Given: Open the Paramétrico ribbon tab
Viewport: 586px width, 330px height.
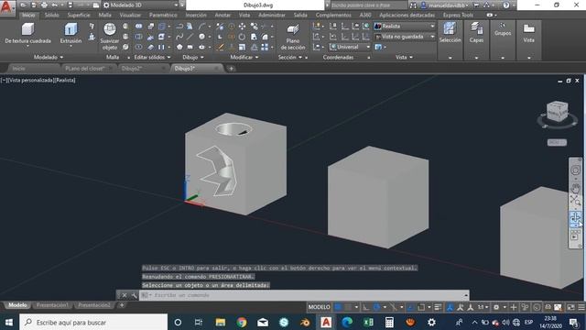Looking at the screenshot, I should [163, 15].
